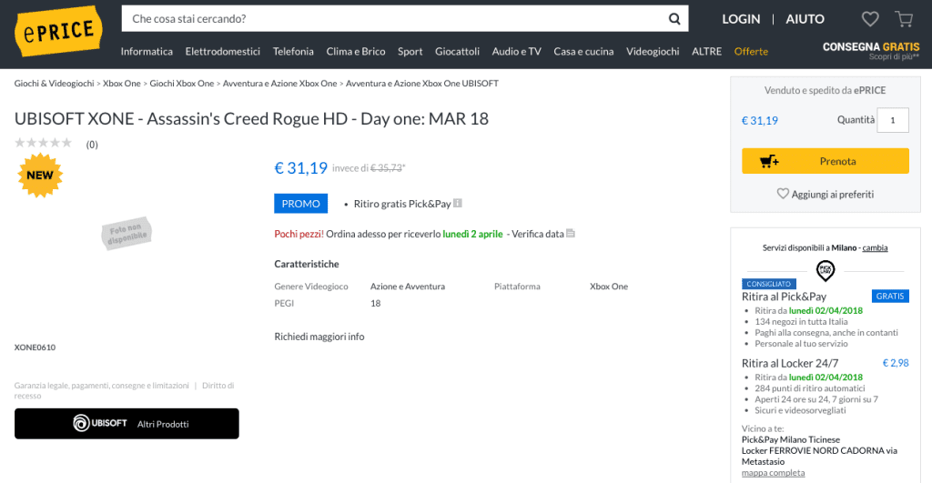Open the Videogiochi menu
The height and width of the screenshot is (483, 932).
click(x=653, y=52)
